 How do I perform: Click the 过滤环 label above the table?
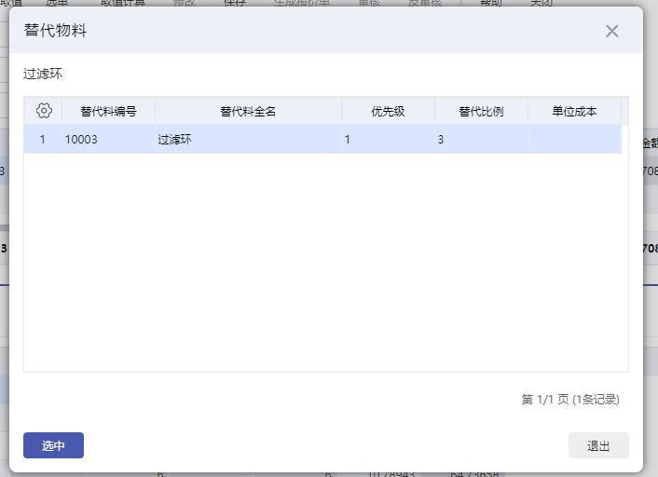43,73
